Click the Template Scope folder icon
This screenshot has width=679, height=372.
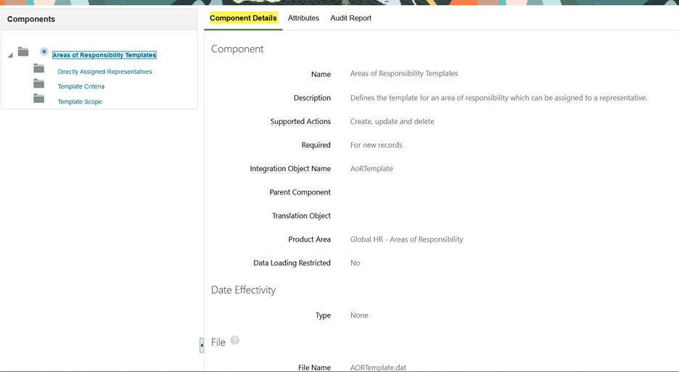39,99
